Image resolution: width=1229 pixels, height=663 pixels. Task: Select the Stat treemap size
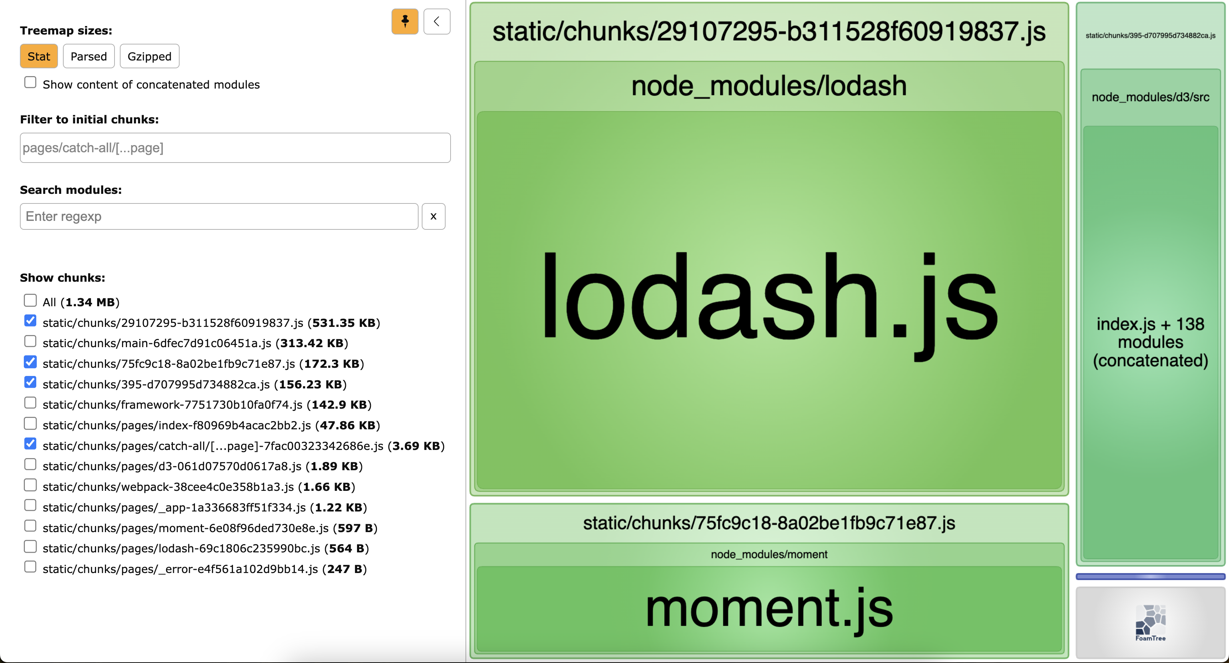click(x=39, y=56)
